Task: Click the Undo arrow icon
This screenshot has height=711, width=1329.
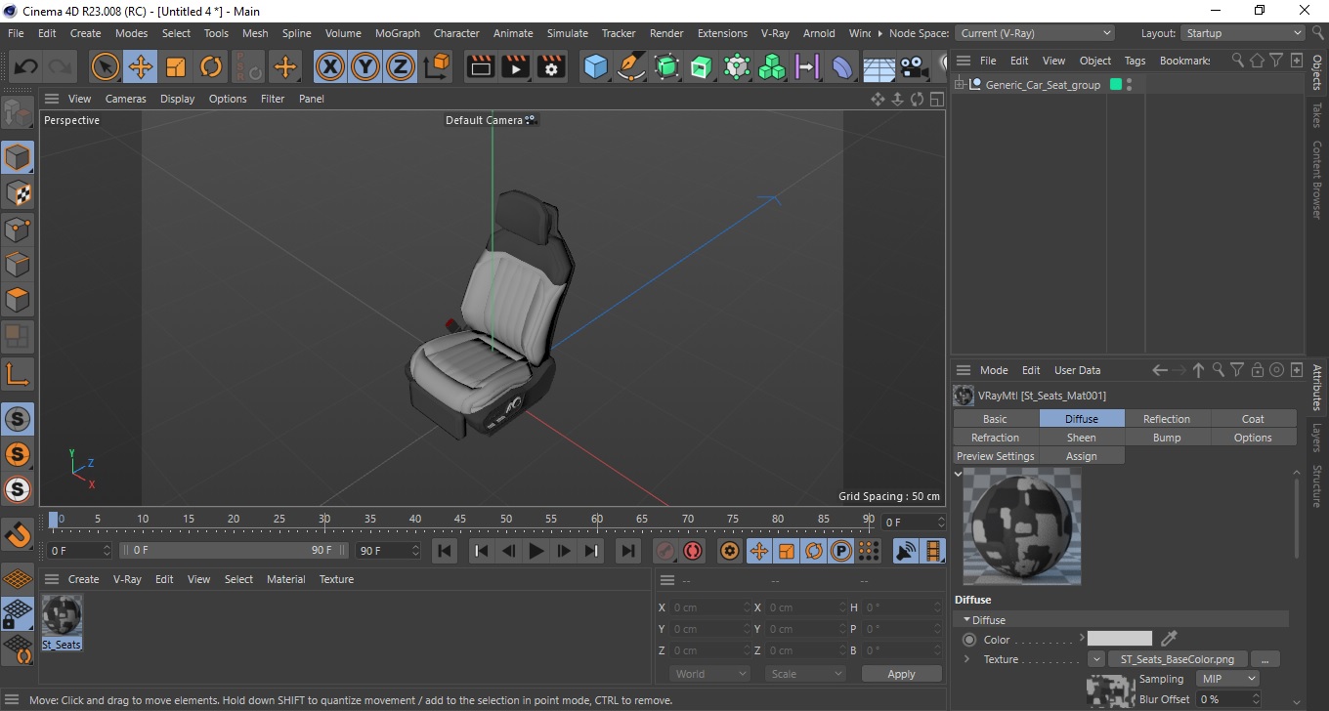Action: tap(26, 67)
